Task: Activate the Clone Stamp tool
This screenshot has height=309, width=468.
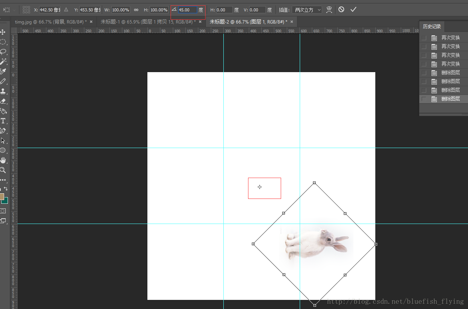Action: tap(3, 91)
